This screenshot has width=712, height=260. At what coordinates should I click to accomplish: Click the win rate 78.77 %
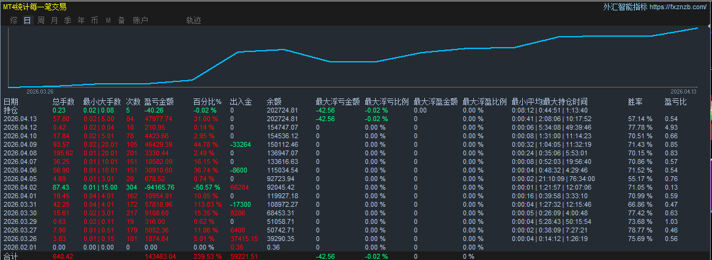pos(640,230)
